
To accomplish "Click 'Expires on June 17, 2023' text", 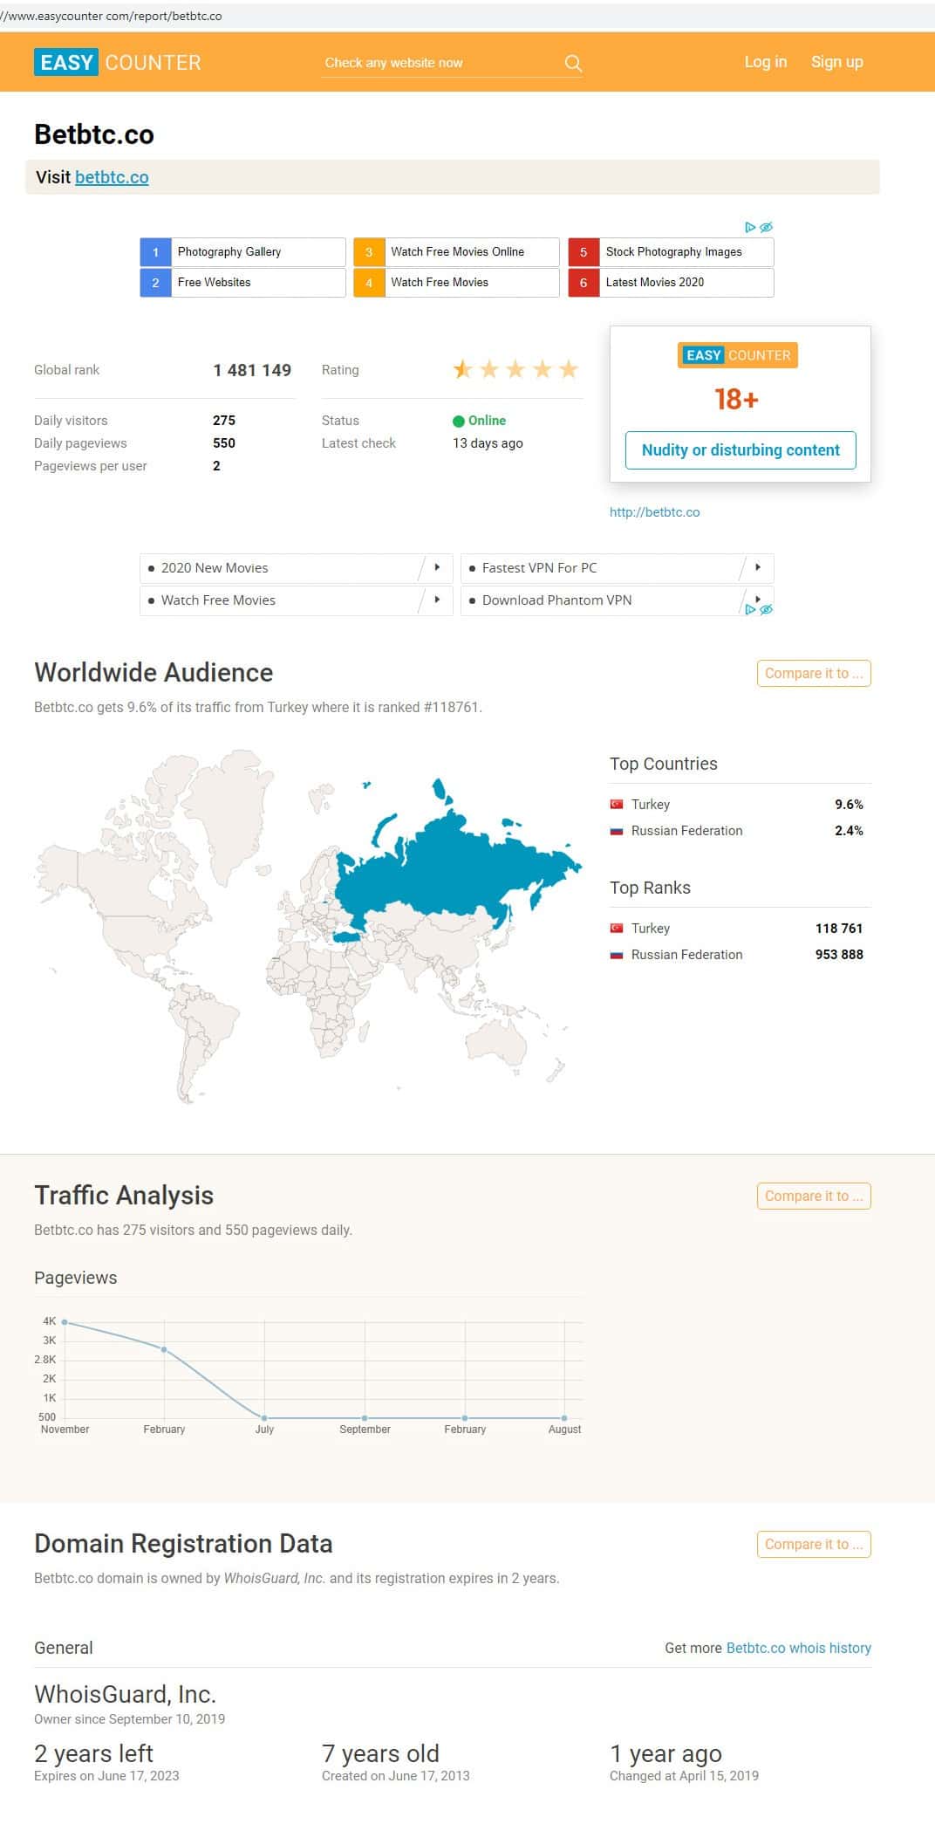I will point(106,1776).
